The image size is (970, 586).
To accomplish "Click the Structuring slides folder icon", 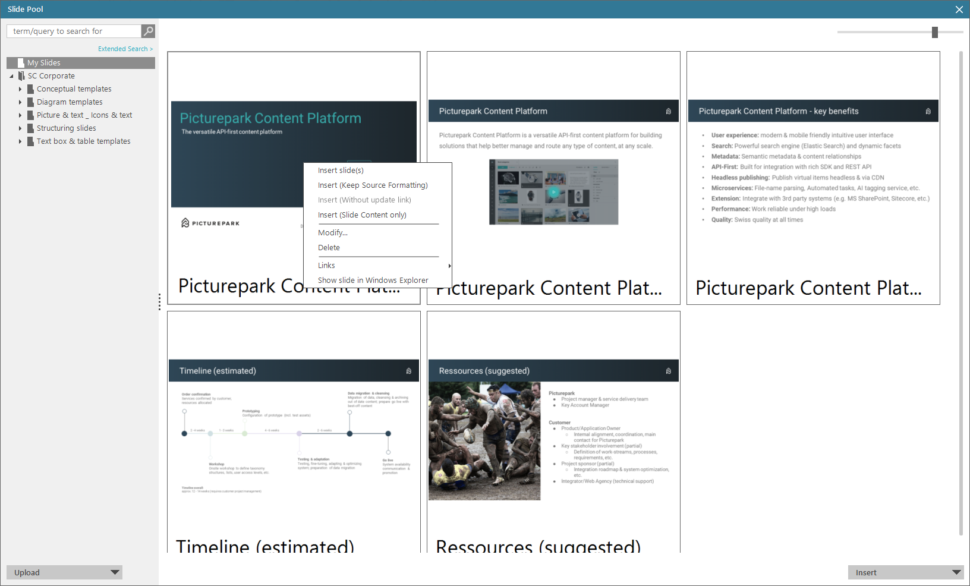I will pos(30,128).
